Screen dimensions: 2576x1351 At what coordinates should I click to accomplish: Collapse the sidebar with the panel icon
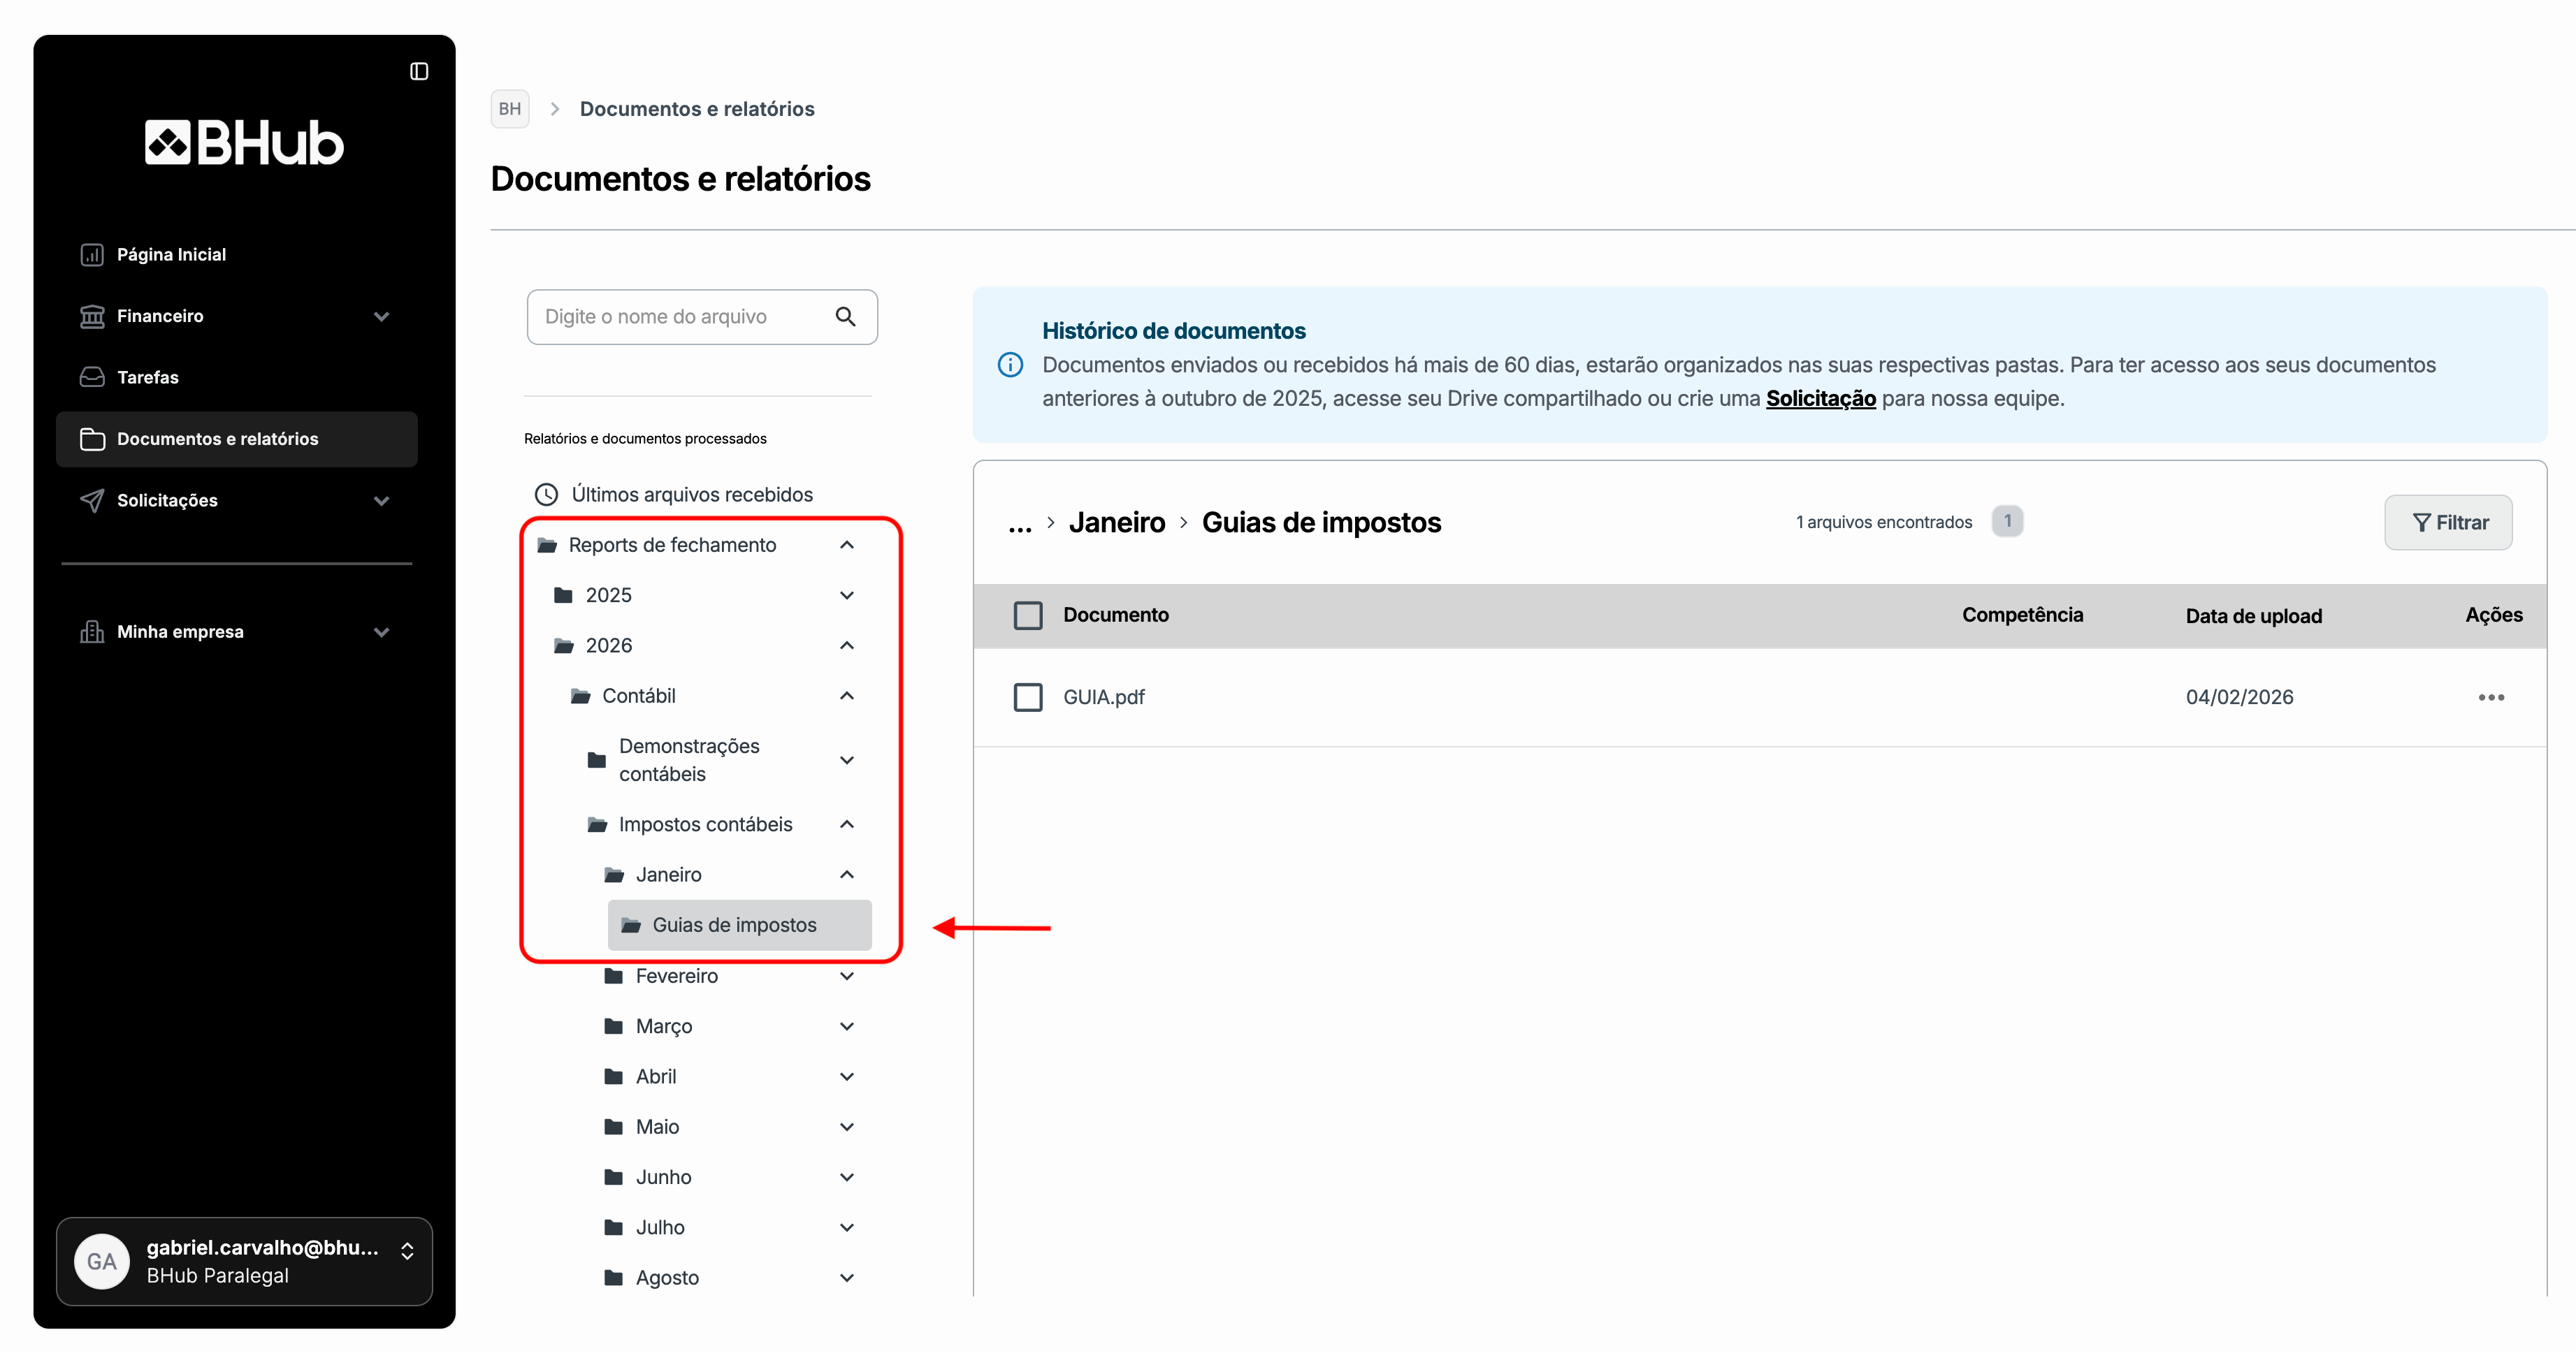pos(419,71)
